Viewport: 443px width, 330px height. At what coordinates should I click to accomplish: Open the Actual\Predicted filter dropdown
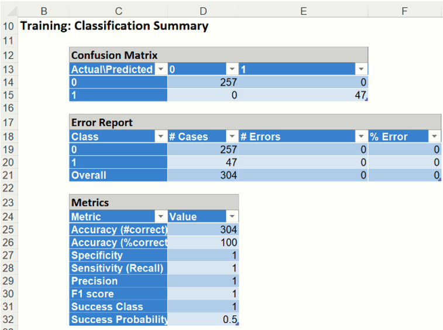(x=161, y=69)
